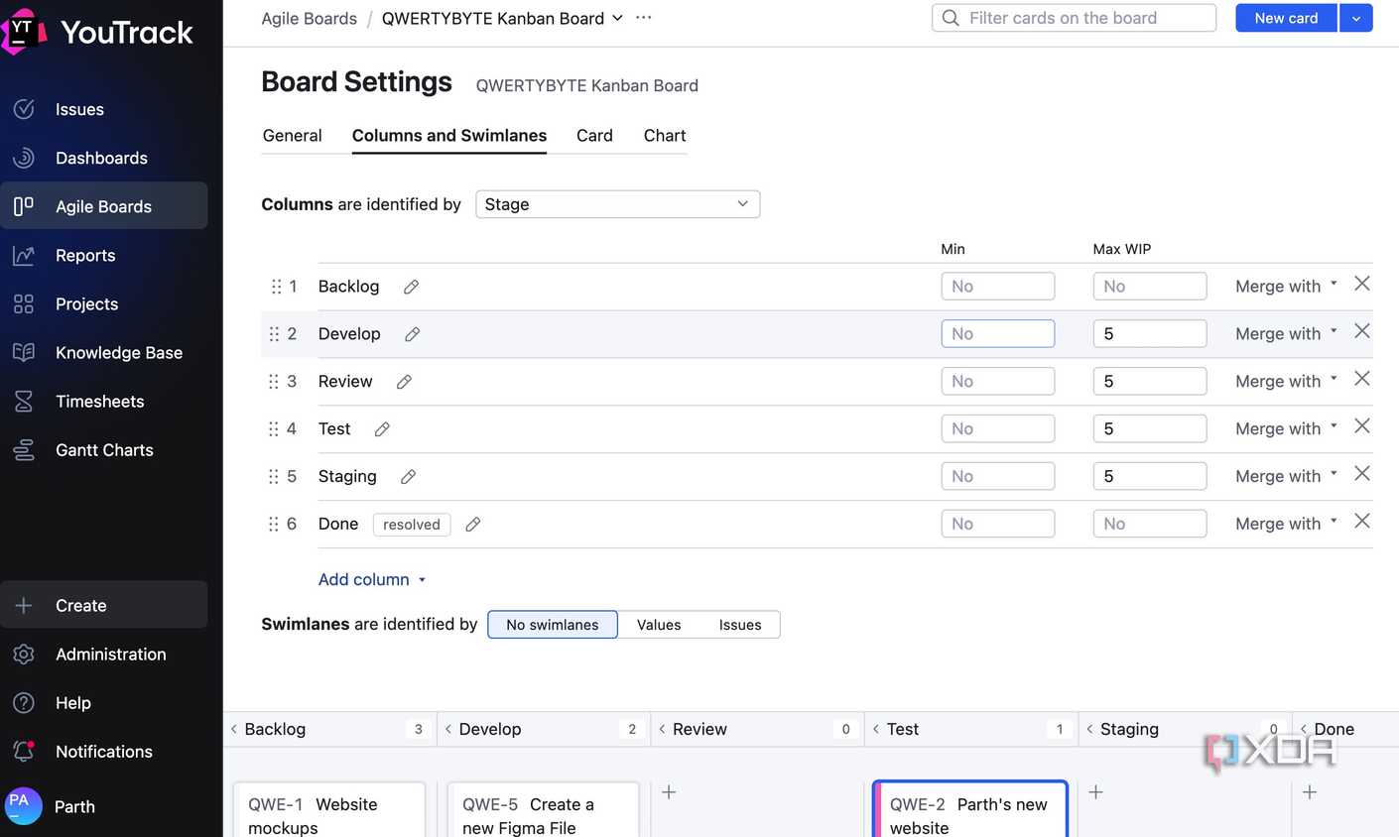Remove the Develop column with X

[1362, 331]
